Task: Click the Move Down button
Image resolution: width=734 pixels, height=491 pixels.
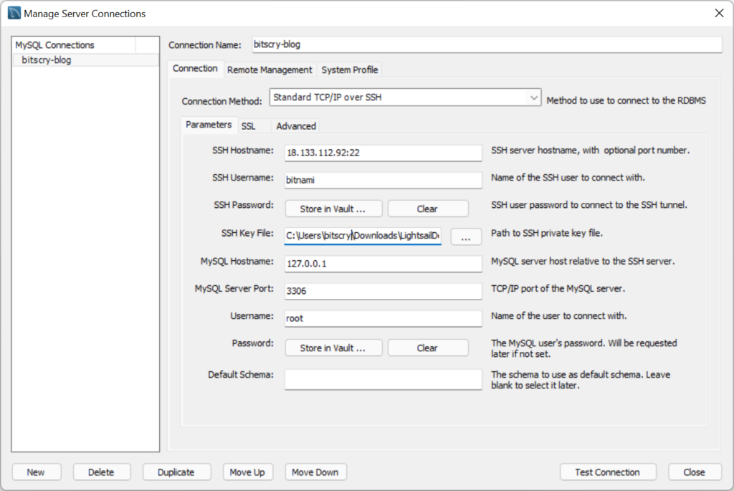Action: coord(315,472)
